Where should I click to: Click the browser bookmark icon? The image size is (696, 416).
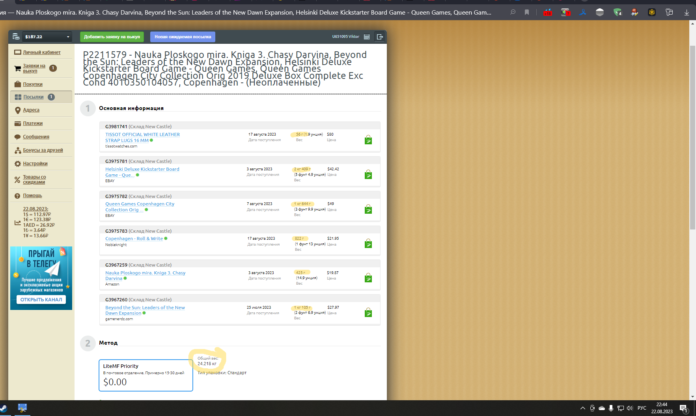pos(527,12)
